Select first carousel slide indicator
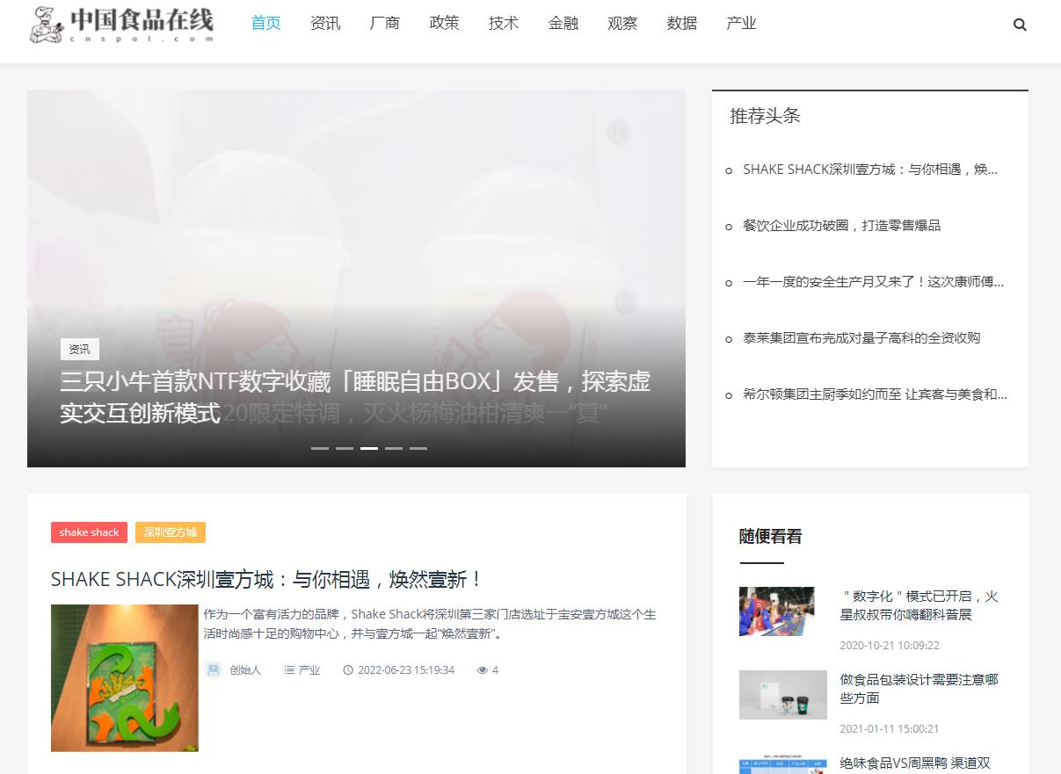This screenshot has height=774, width=1061. point(320,448)
